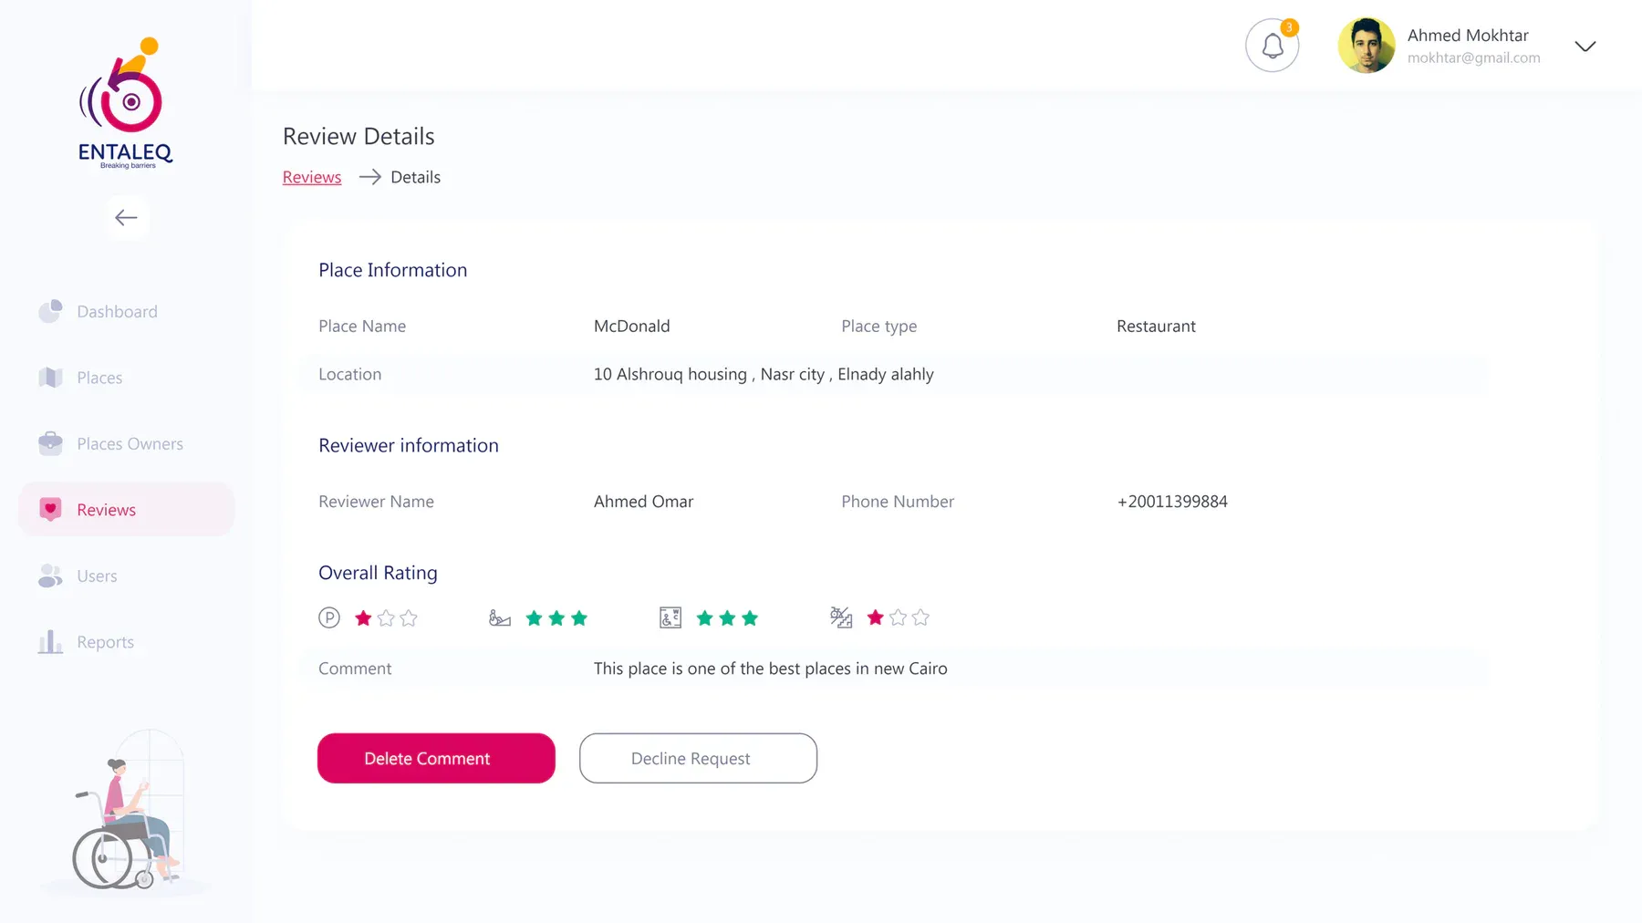Image resolution: width=1642 pixels, height=923 pixels.
Task: Navigate to Users page
Action: pos(97,576)
